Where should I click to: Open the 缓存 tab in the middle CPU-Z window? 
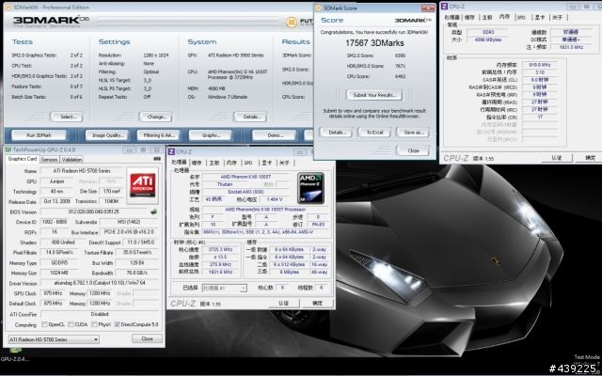197,163
